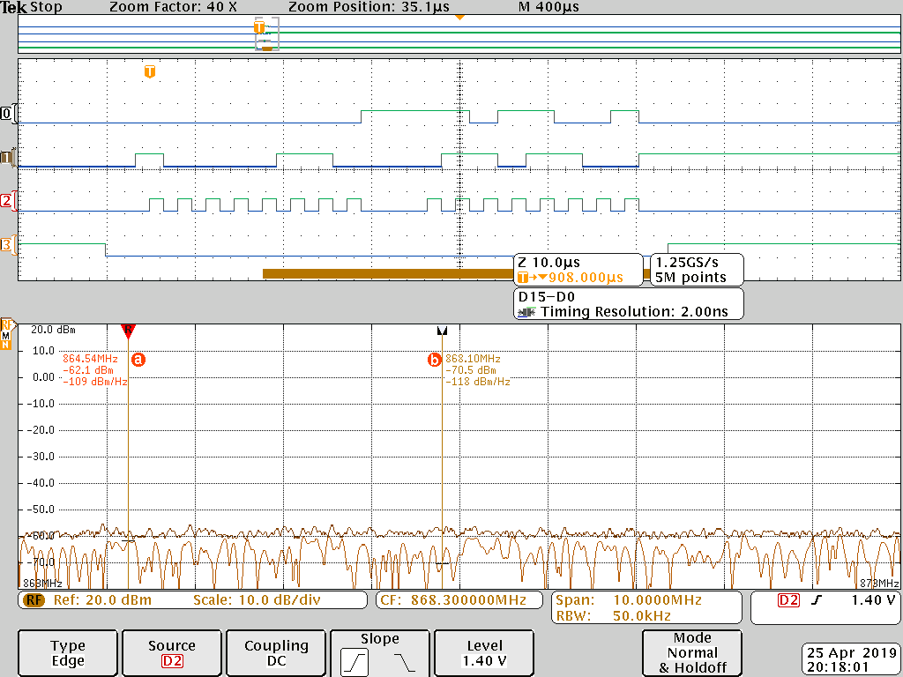This screenshot has height=677, width=903.
Task: Select the rising edge slope icon
Action: [x=355, y=661]
